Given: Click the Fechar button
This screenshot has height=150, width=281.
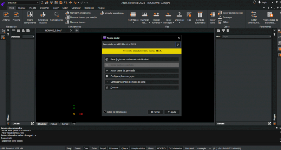Looking at the screenshot, I should (x=155, y=112).
